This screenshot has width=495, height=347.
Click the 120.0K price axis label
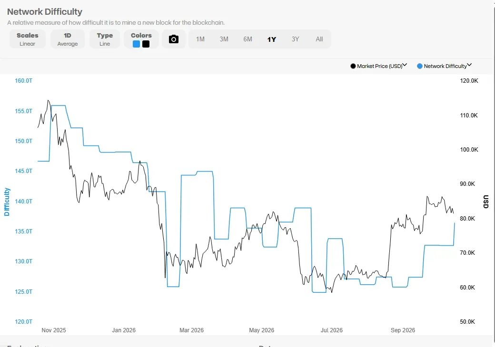click(469, 81)
